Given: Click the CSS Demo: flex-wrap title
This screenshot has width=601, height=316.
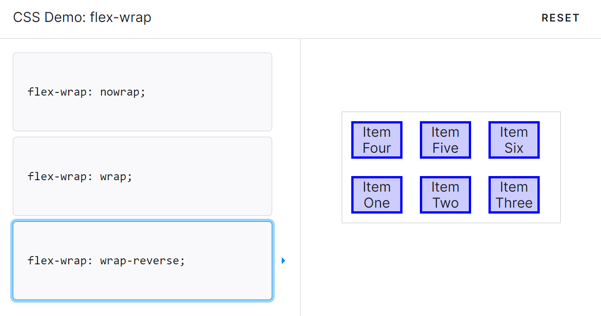Looking at the screenshot, I should click(x=82, y=17).
